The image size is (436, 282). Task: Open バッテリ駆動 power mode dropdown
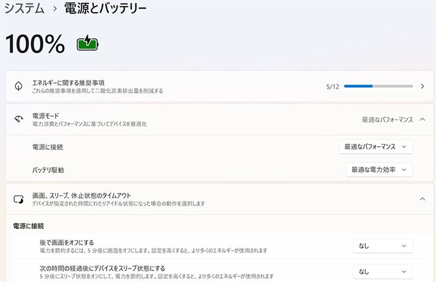(x=379, y=170)
